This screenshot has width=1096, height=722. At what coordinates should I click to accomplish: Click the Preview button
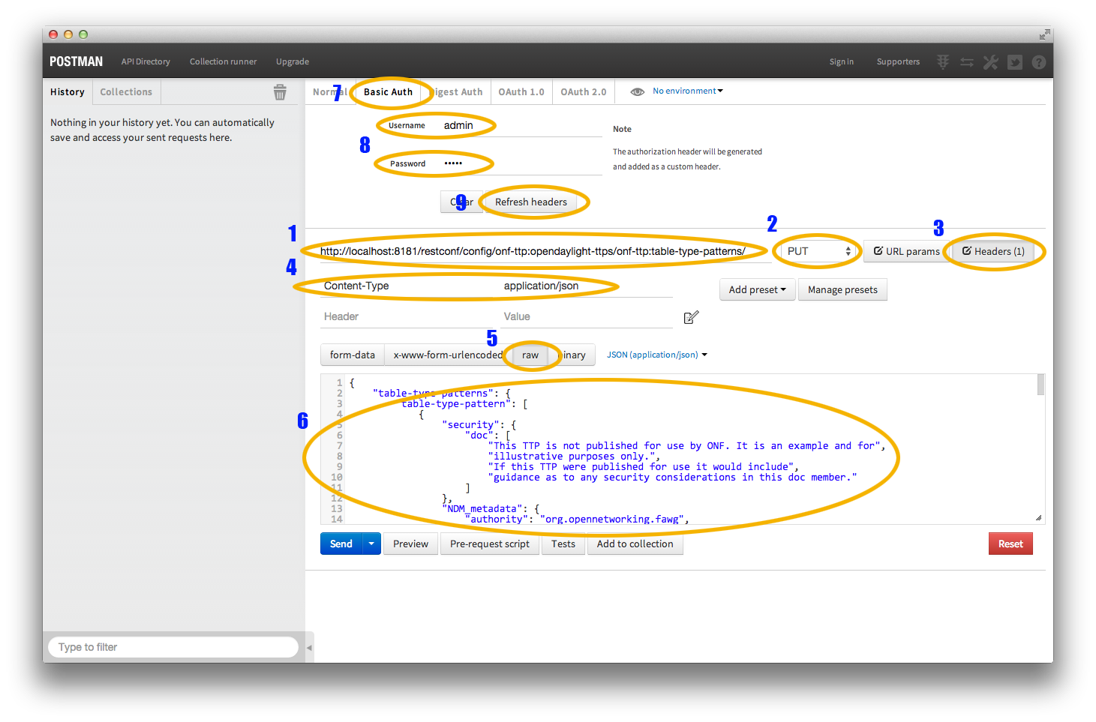pyautogui.click(x=410, y=544)
